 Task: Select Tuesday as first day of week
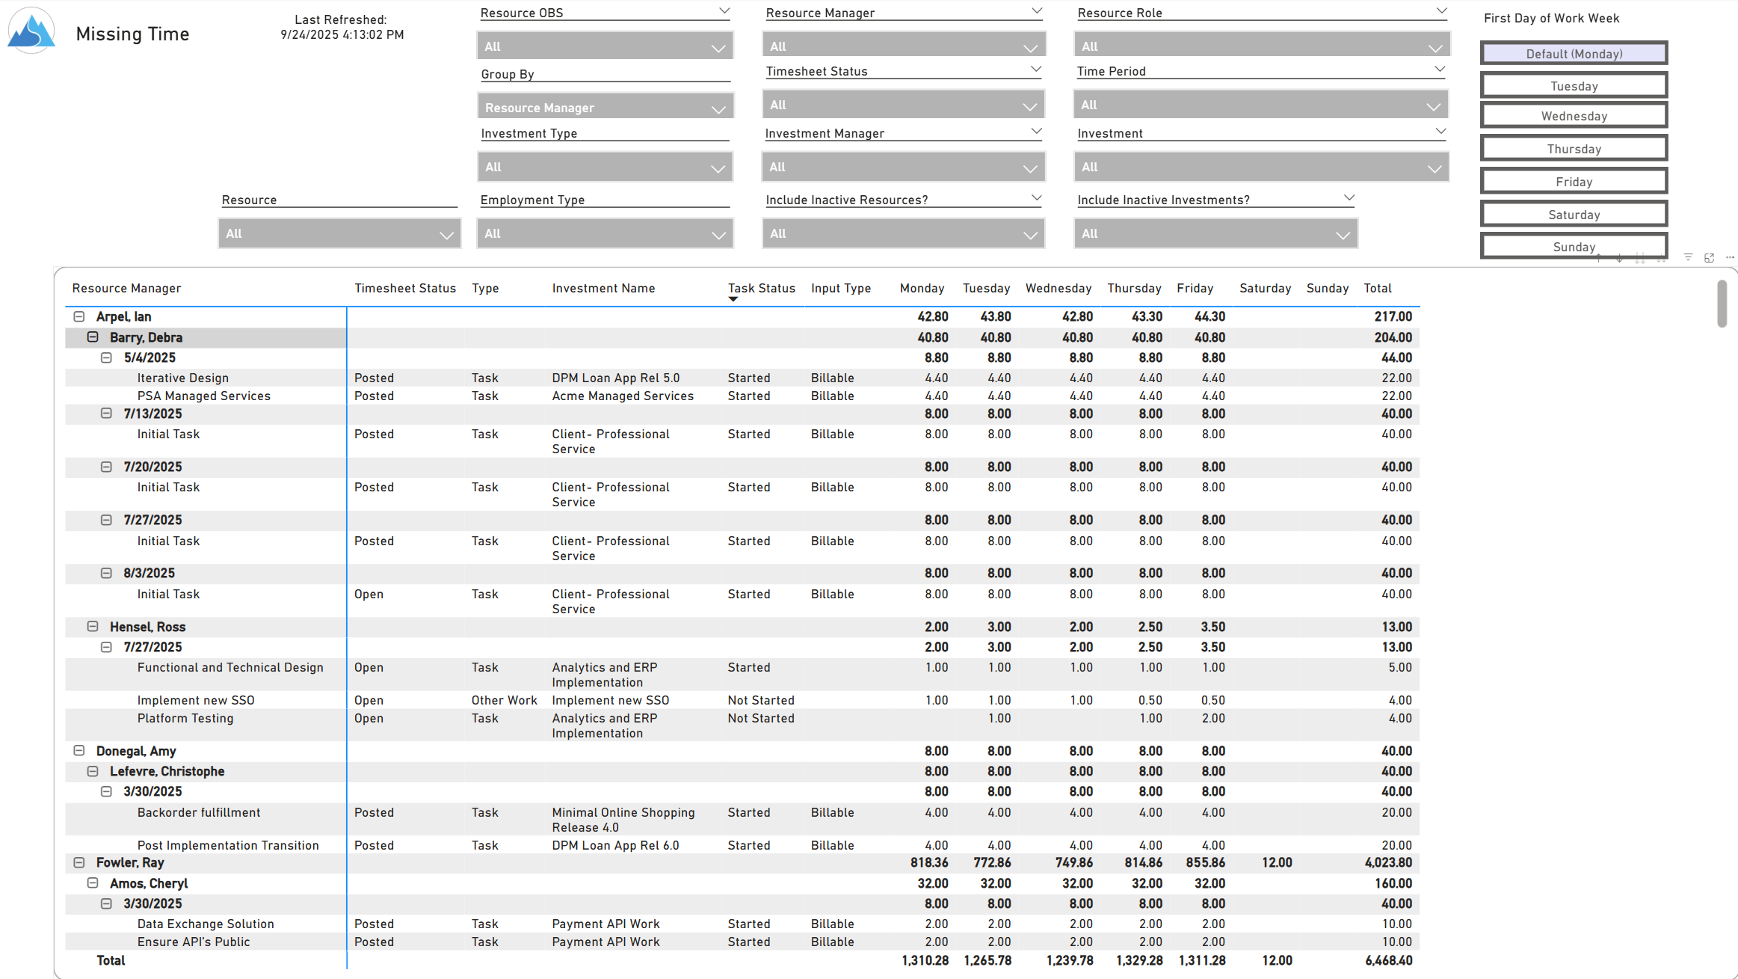(x=1574, y=86)
